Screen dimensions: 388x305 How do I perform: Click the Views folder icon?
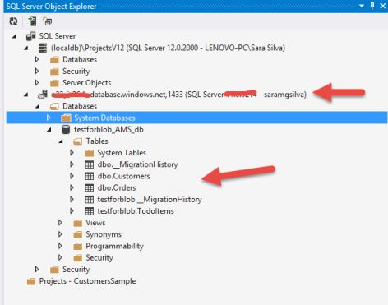tap(78, 223)
